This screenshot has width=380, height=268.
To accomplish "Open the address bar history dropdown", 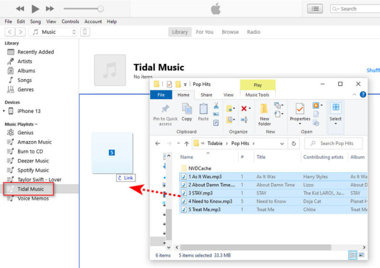I will tap(282, 144).
